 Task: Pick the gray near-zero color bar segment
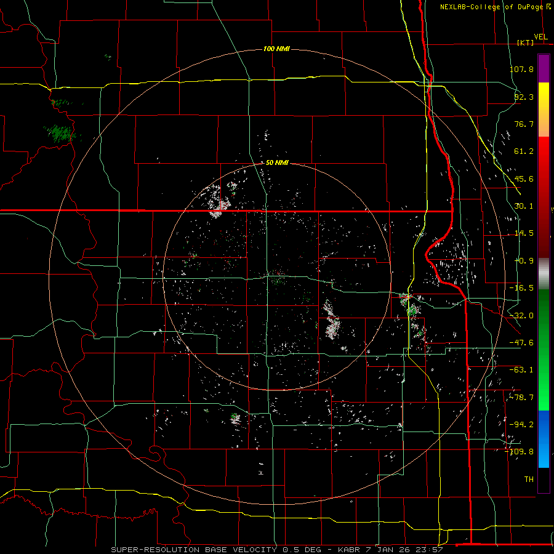click(x=544, y=274)
